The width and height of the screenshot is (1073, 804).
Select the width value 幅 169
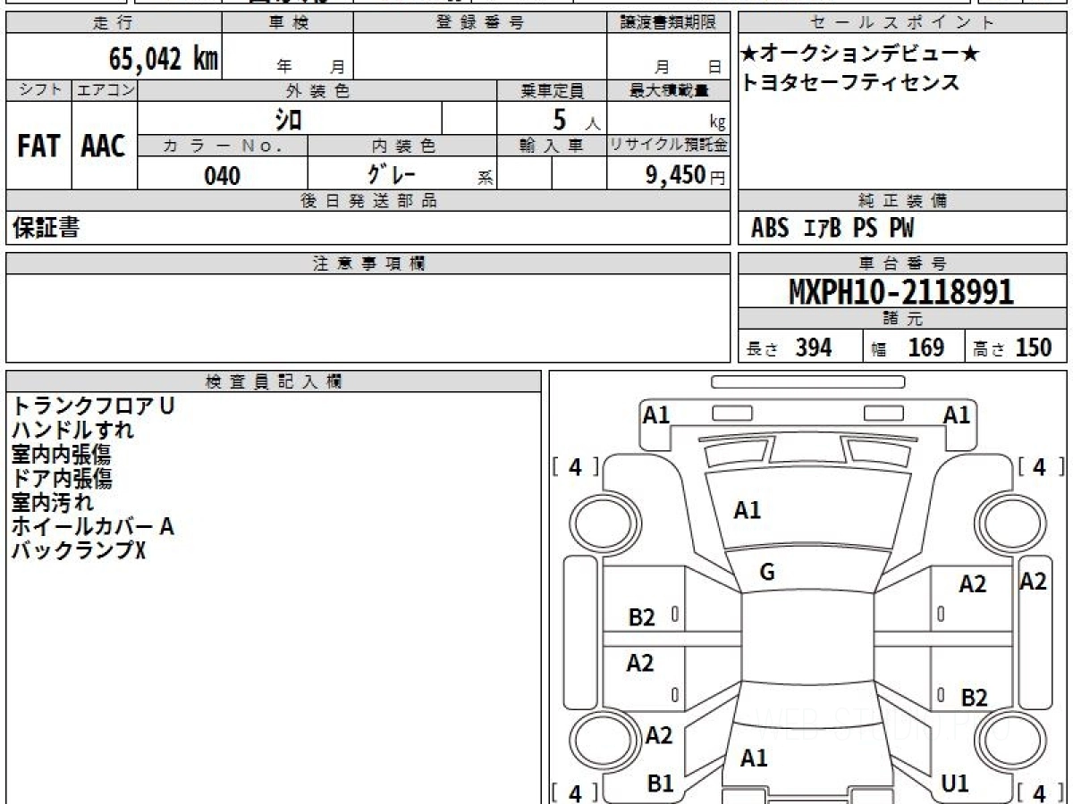907,348
